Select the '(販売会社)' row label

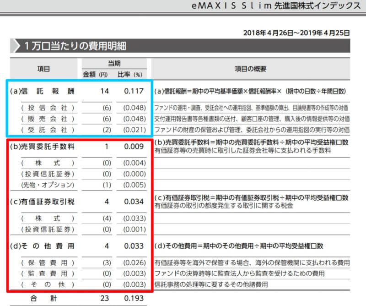point(48,119)
